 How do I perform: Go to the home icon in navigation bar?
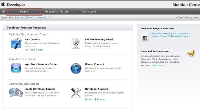coord(3,12)
